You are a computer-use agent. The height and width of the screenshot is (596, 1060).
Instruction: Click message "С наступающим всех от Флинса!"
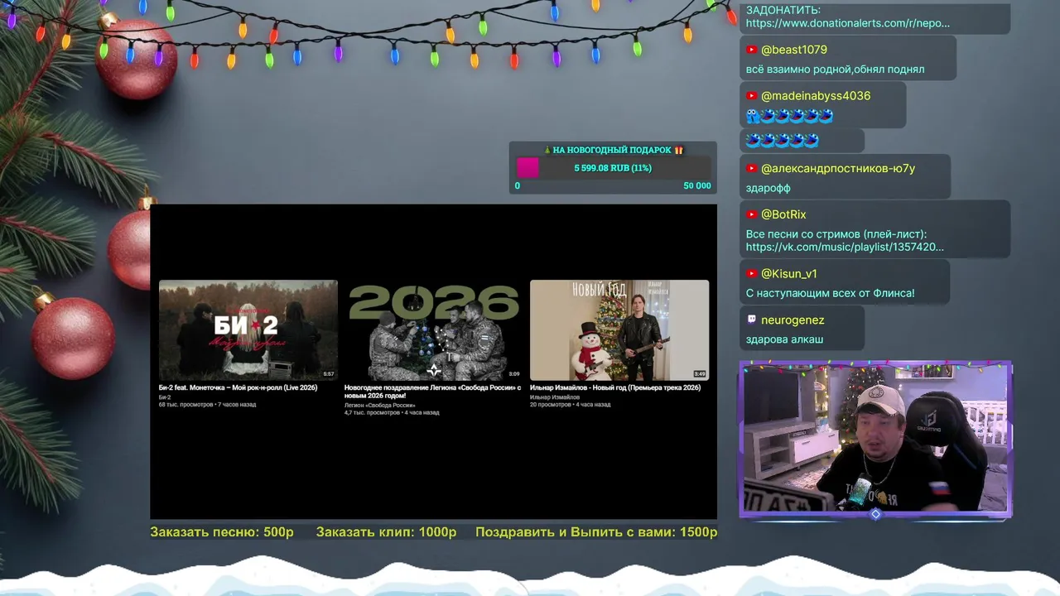pyautogui.click(x=830, y=293)
